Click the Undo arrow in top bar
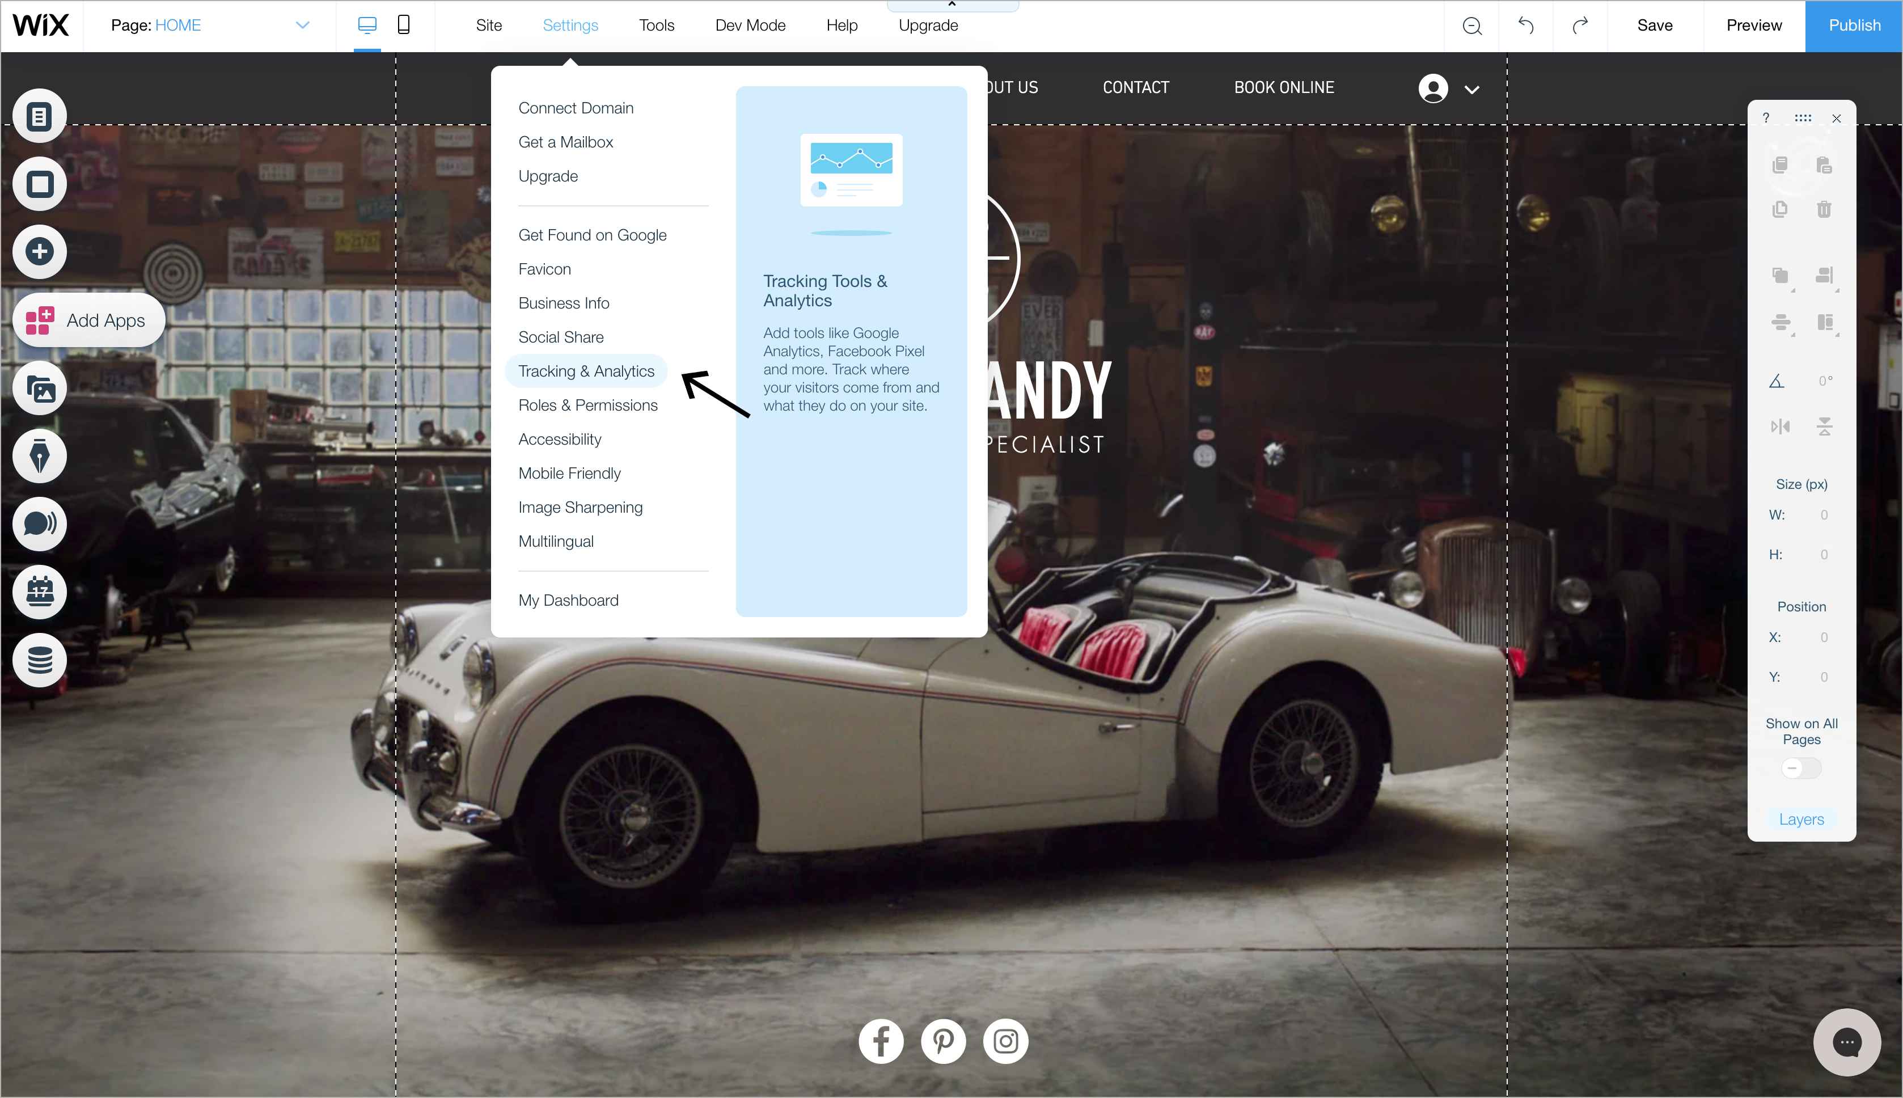Viewport: 1903px width, 1098px height. [1525, 26]
